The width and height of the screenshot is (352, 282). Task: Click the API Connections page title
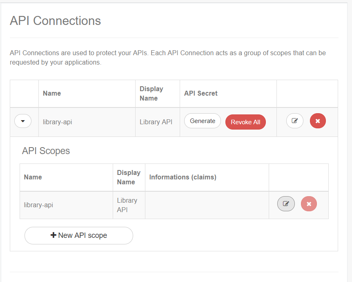pos(55,20)
